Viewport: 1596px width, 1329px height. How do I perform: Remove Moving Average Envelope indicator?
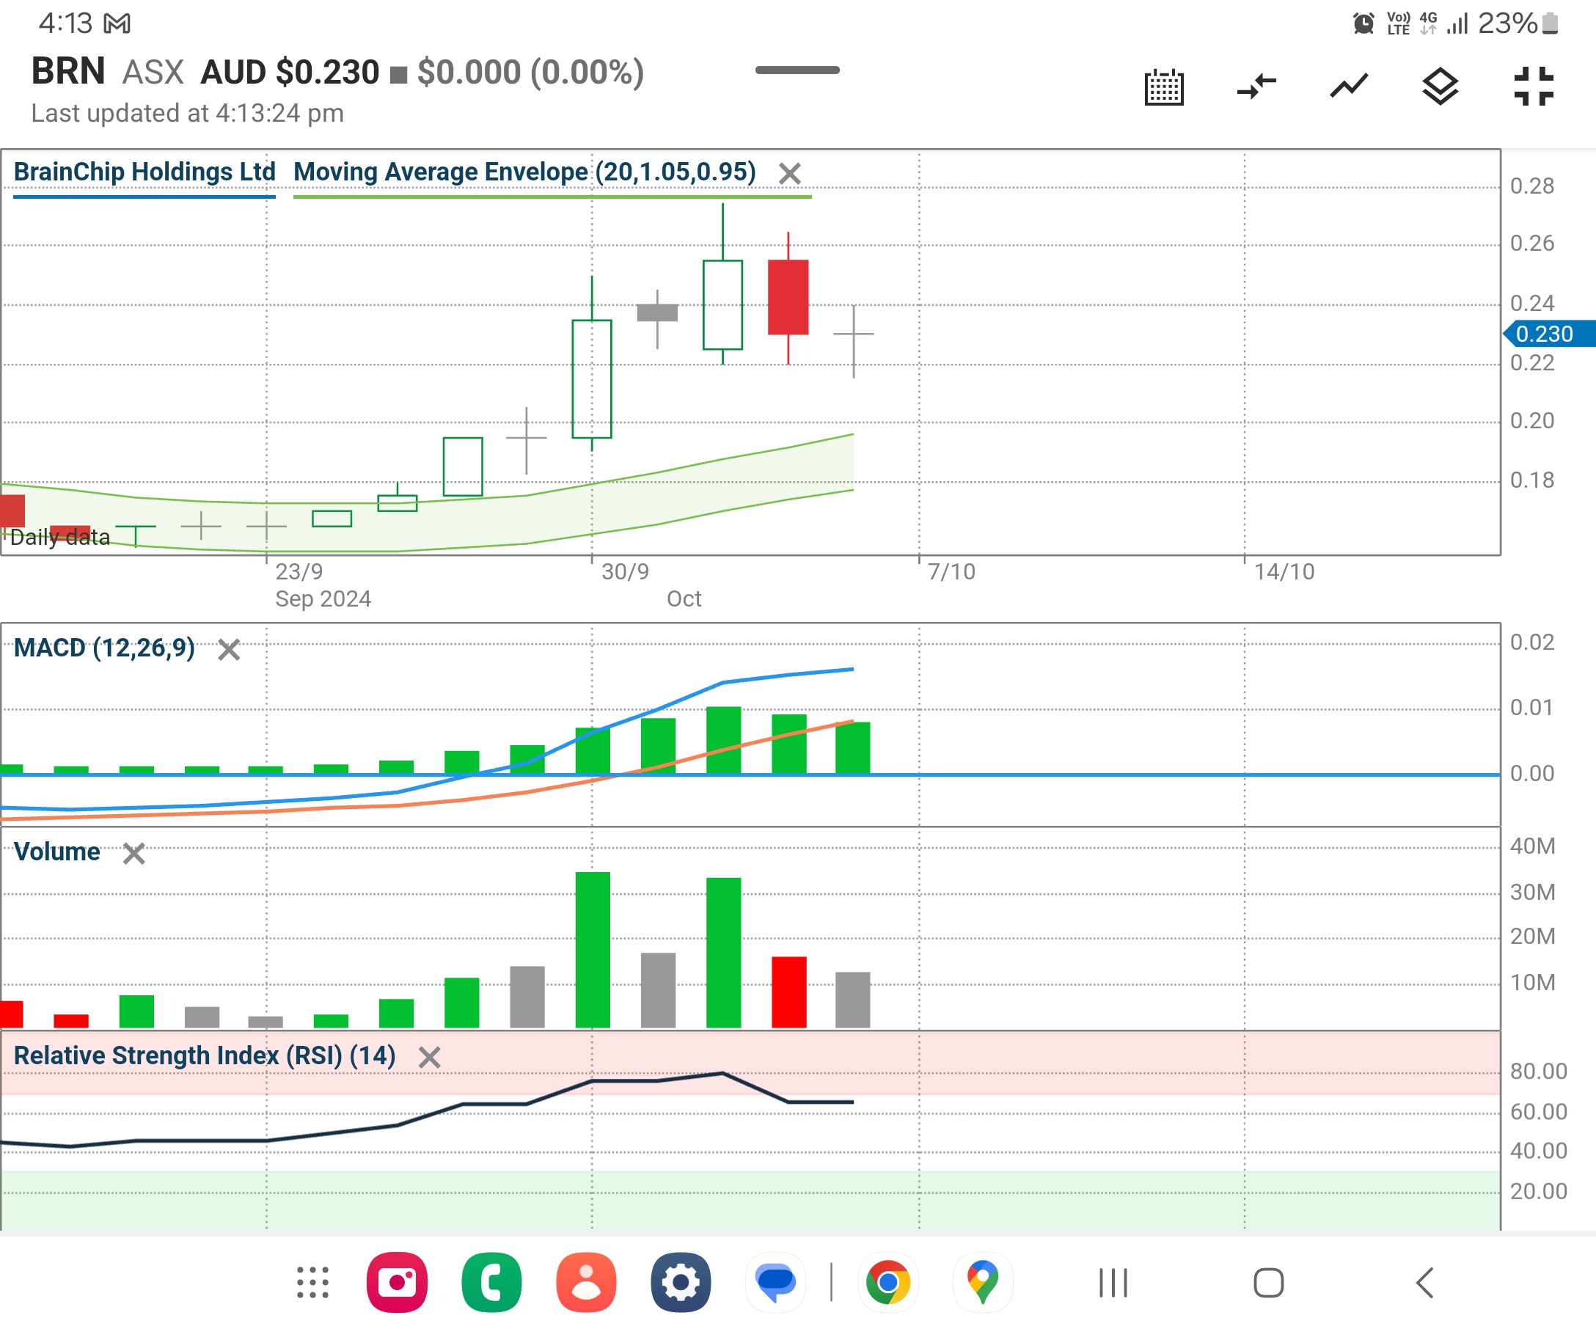click(790, 174)
